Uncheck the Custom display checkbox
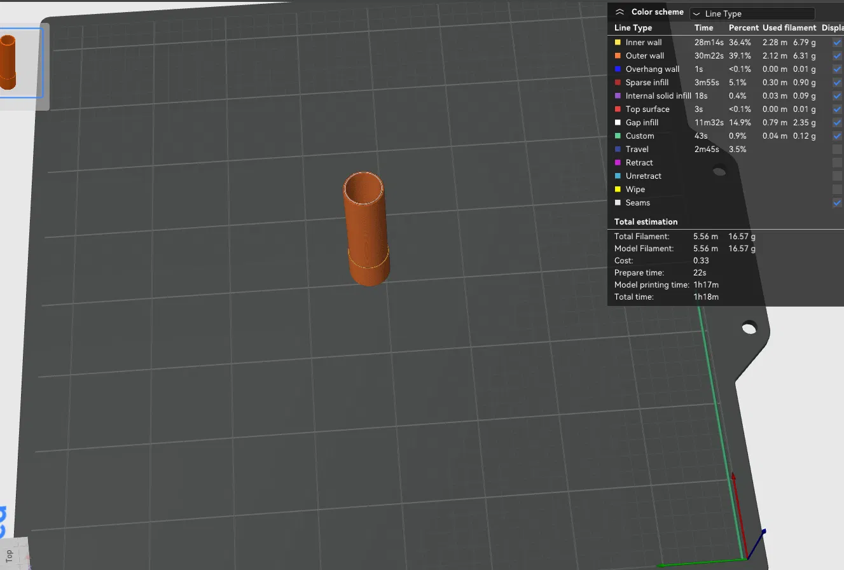Viewport: 844px width, 570px height. click(x=838, y=136)
